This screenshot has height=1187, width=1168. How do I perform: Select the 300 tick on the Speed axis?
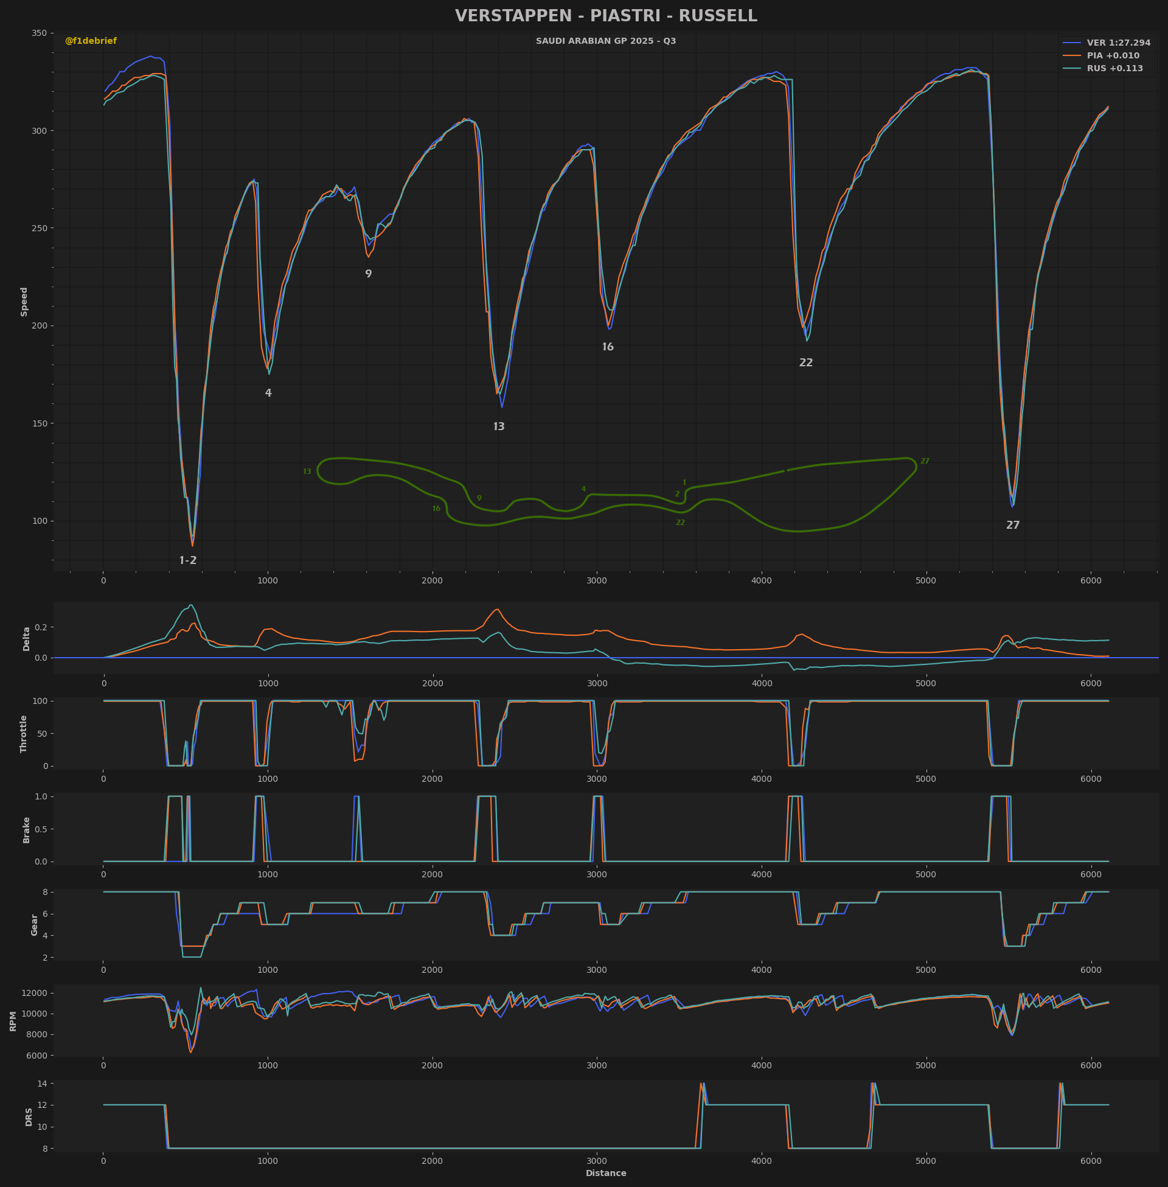pos(40,131)
